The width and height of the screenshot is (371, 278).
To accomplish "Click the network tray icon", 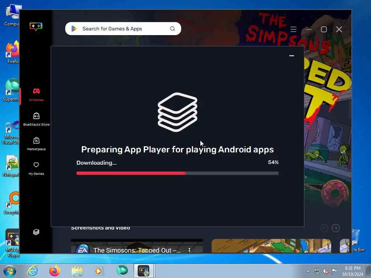I will pos(317,271).
